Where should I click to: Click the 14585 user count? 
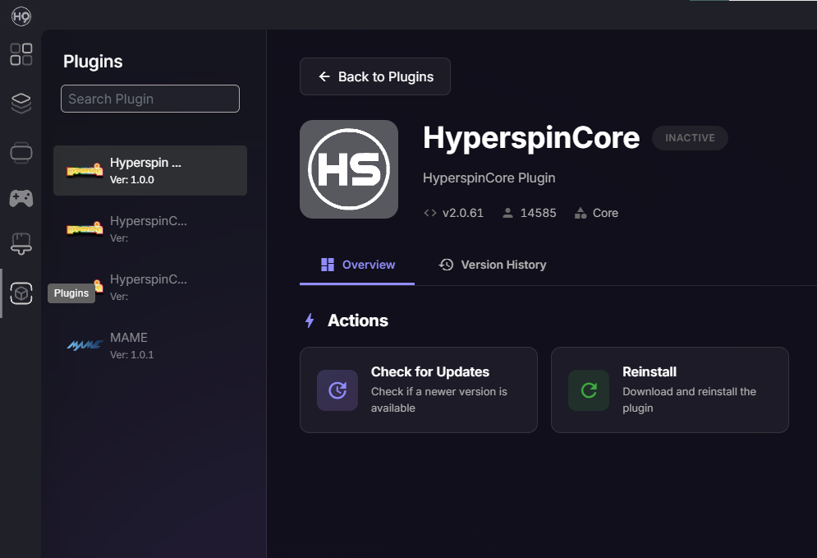click(530, 213)
